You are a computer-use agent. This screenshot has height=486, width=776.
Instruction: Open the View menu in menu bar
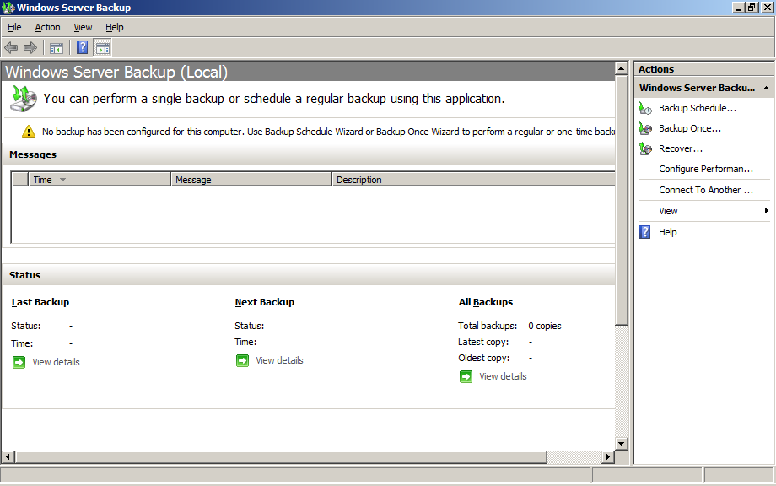[83, 27]
